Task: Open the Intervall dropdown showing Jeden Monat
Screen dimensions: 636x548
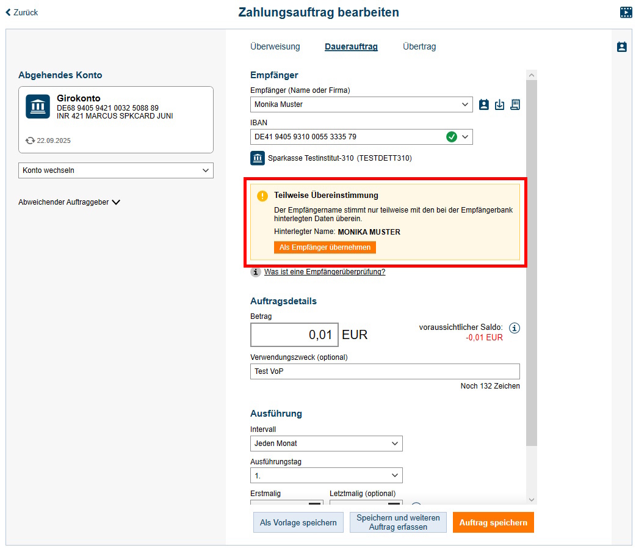Action: (x=326, y=444)
